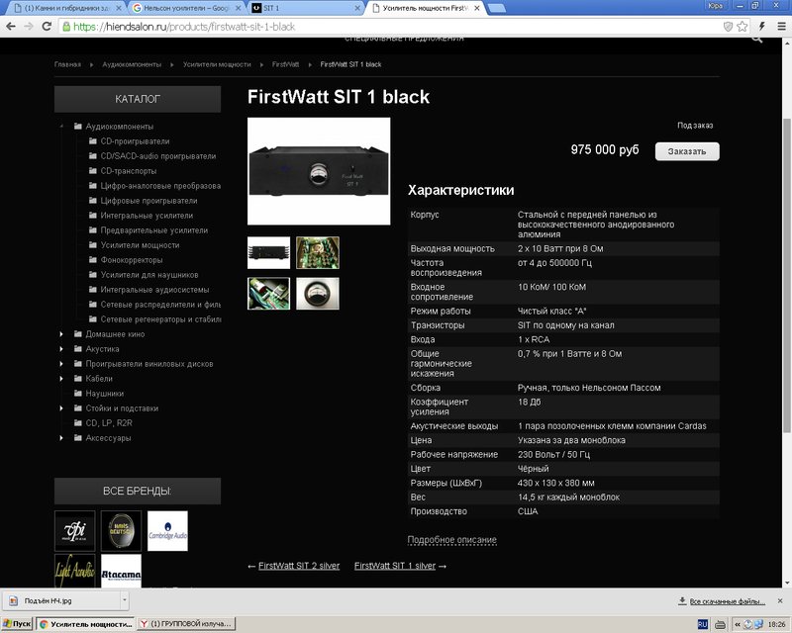Viewport: 792px width, 633px height.
Task: Click the browser address bar URL
Action: 184,27
